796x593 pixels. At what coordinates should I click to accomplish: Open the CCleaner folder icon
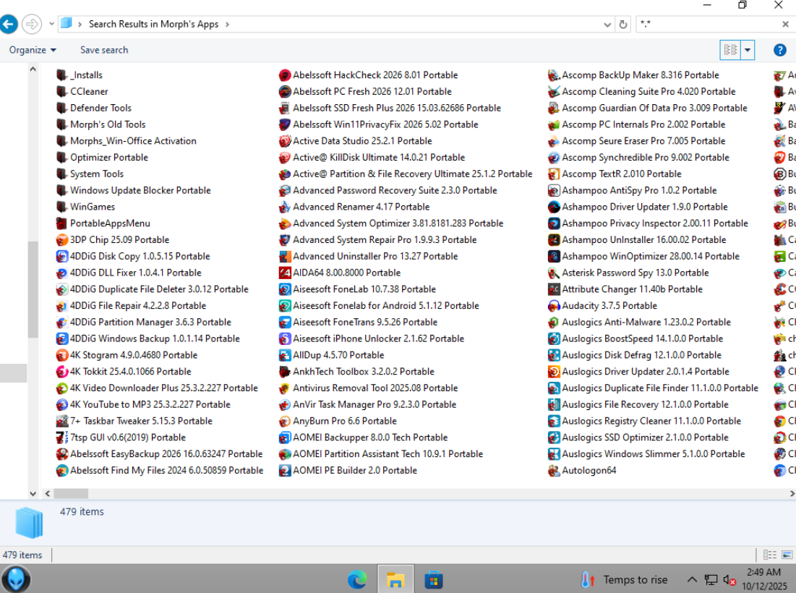click(x=61, y=91)
